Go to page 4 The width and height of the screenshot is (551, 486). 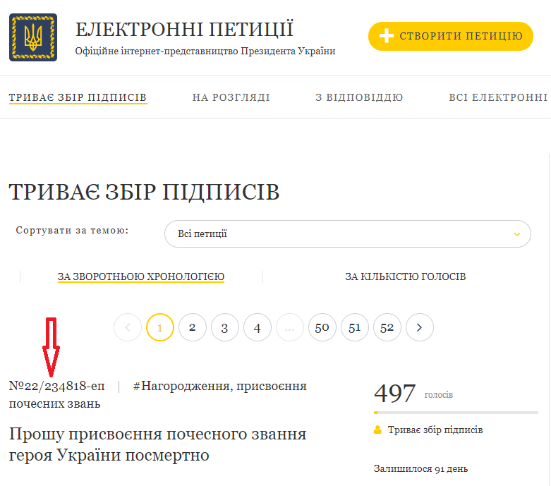pos(258,327)
